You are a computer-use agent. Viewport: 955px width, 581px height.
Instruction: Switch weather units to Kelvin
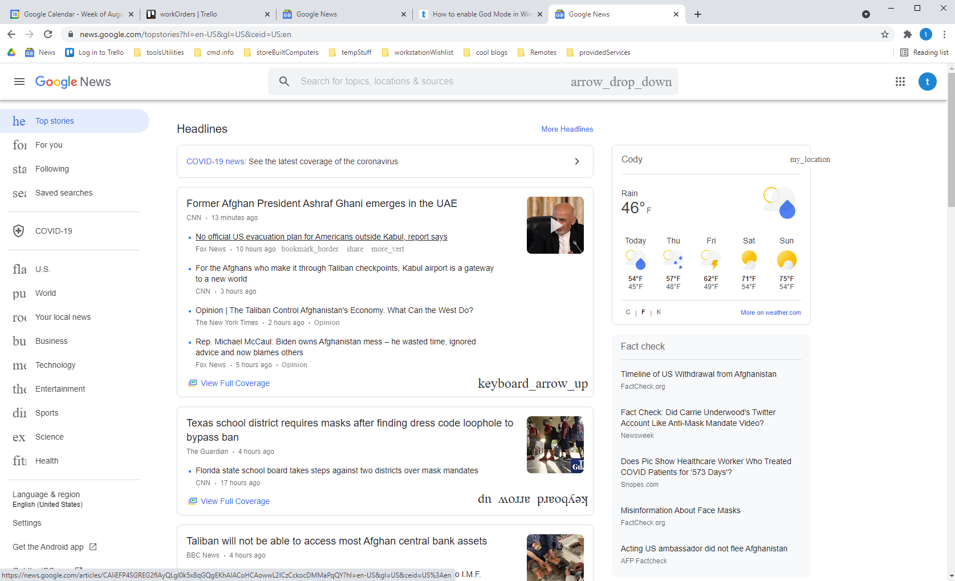pyautogui.click(x=659, y=312)
